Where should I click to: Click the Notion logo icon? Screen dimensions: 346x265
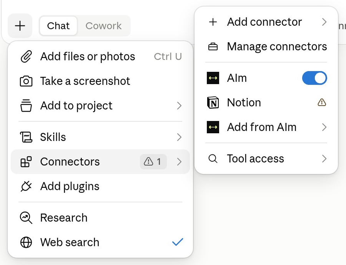click(x=213, y=103)
